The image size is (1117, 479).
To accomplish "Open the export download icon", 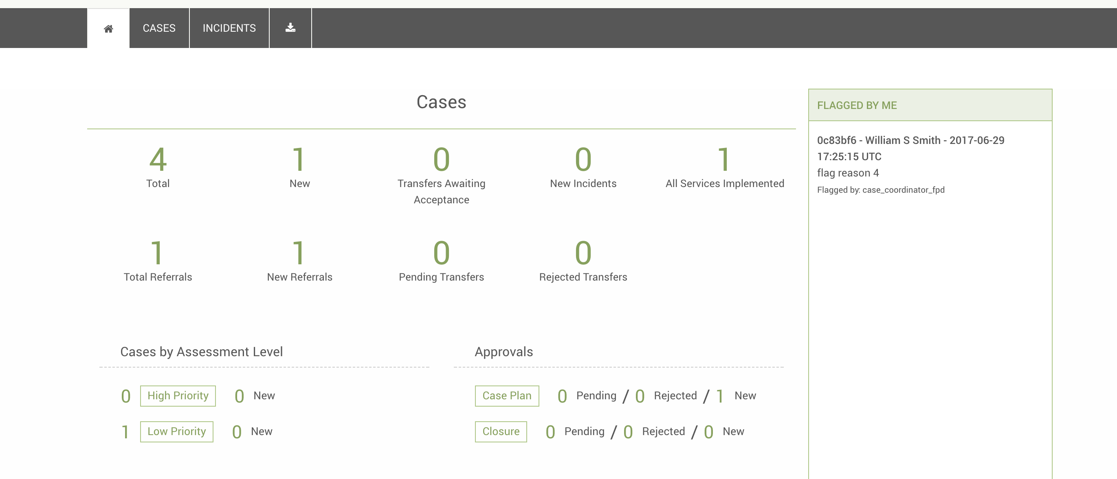I will tap(290, 28).
